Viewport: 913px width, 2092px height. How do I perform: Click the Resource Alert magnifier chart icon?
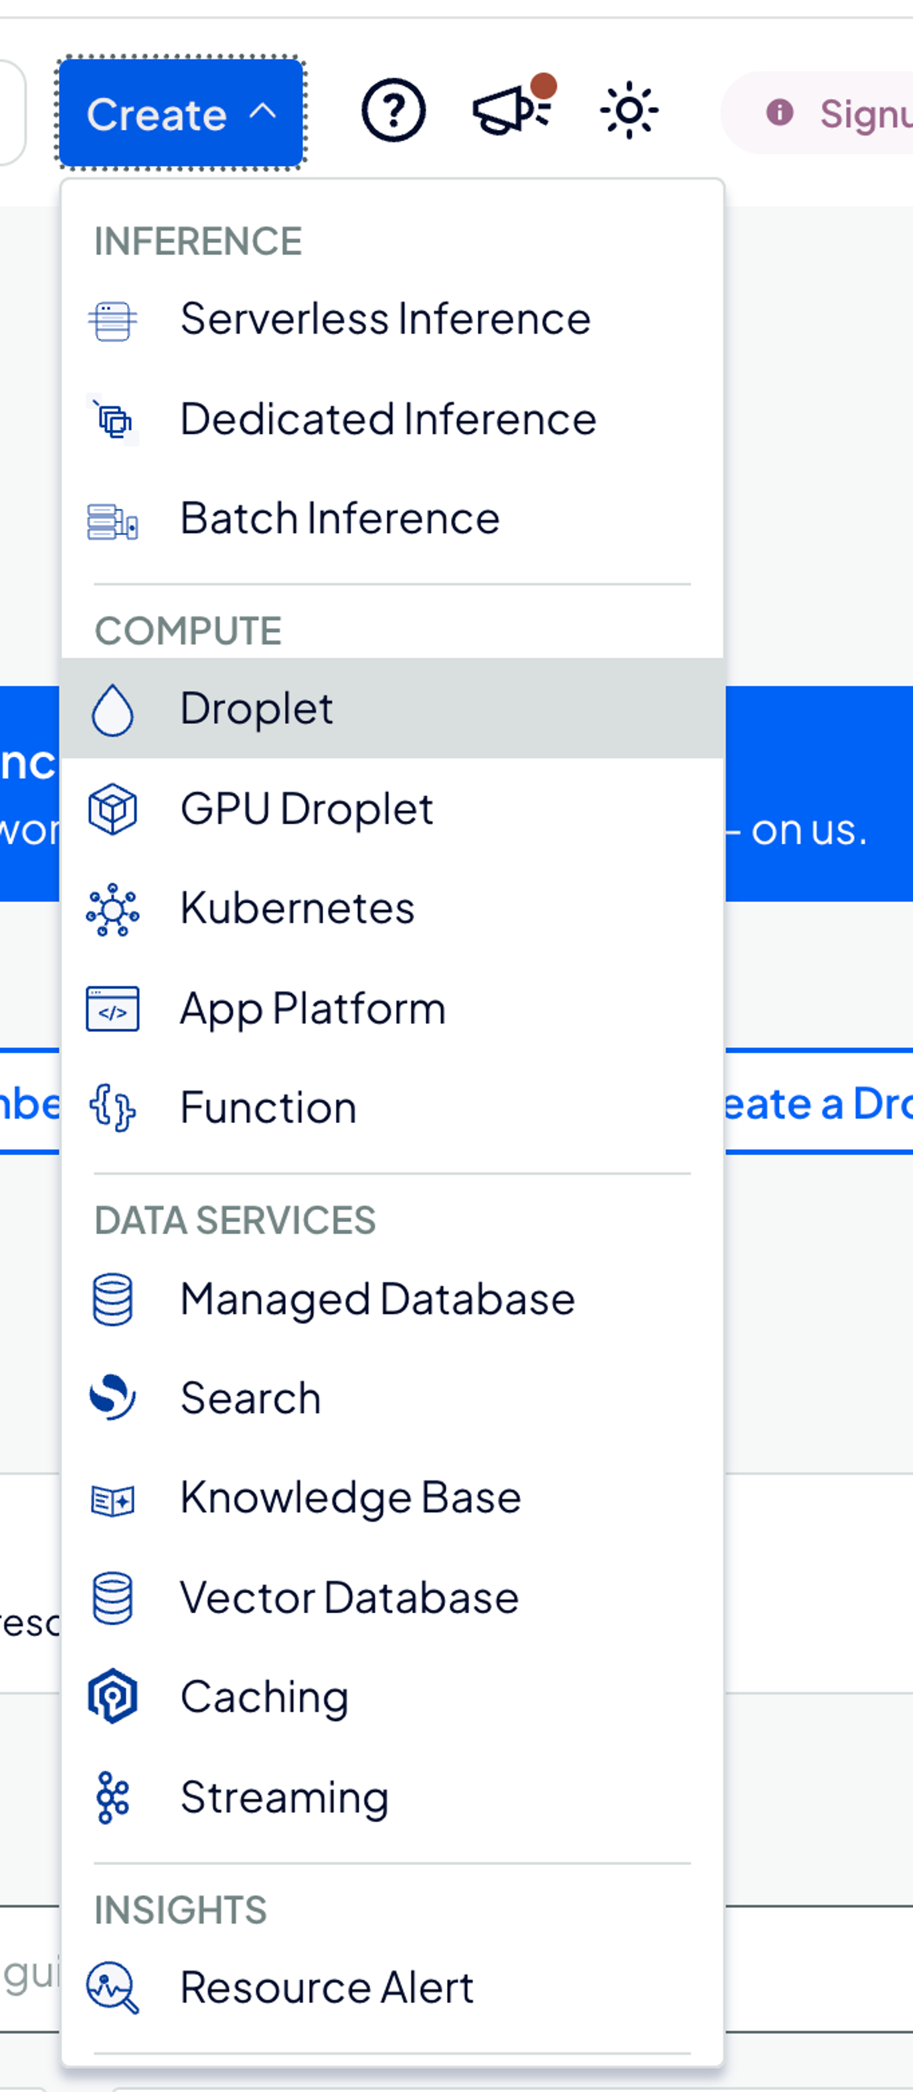pyautogui.click(x=113, y=1988)
